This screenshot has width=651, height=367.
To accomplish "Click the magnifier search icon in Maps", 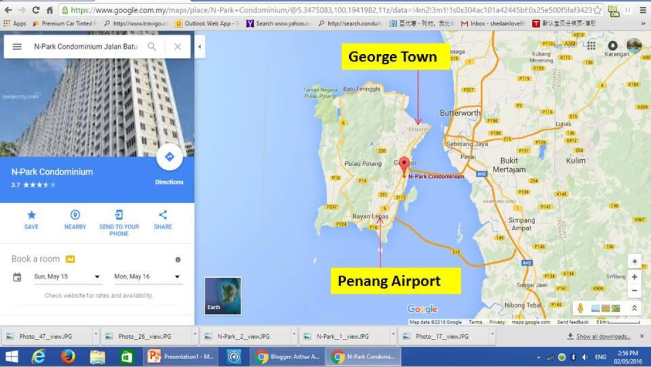I will coord(153,46).
